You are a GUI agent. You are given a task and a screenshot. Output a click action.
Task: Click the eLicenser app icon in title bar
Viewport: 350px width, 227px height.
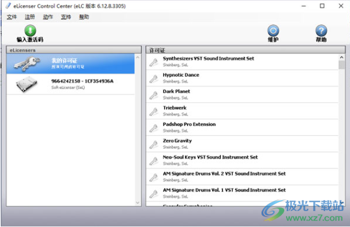pos(8,6)
